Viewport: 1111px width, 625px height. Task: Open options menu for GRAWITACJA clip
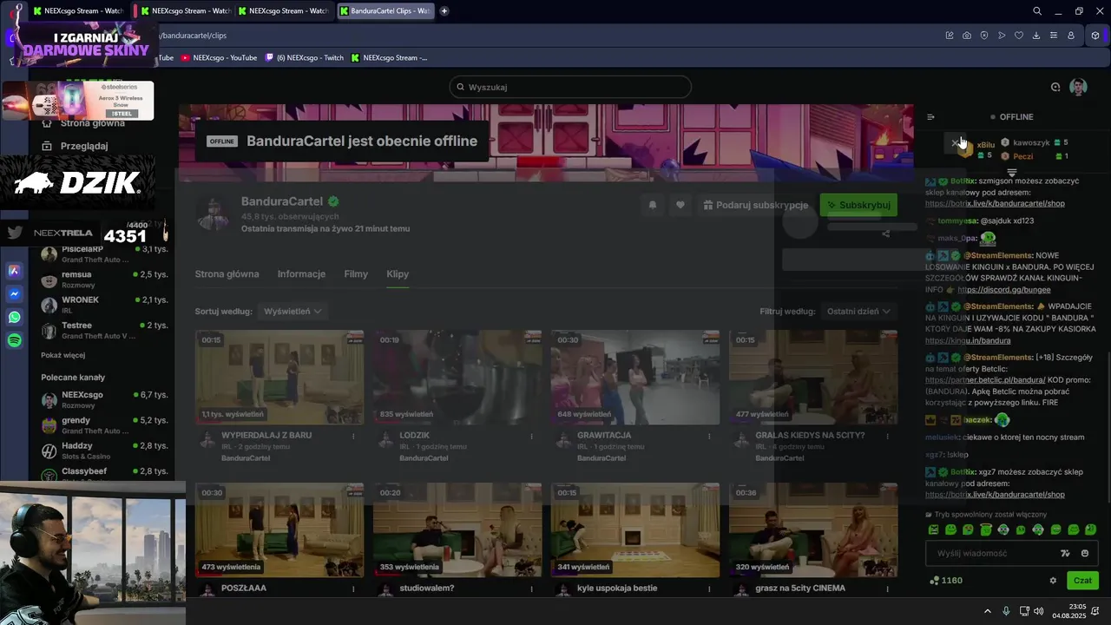(x=709, y=436)
